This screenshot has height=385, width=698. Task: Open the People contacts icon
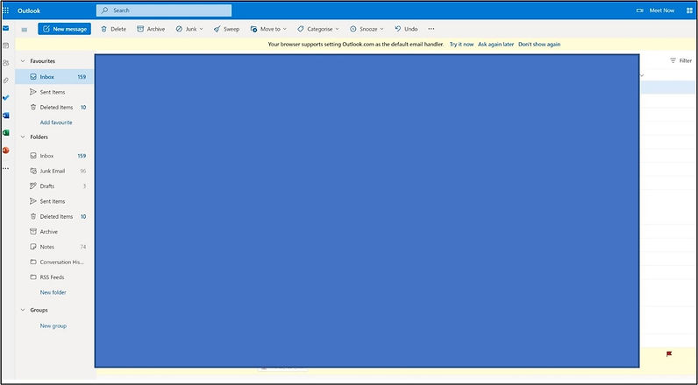coord(6,63)
